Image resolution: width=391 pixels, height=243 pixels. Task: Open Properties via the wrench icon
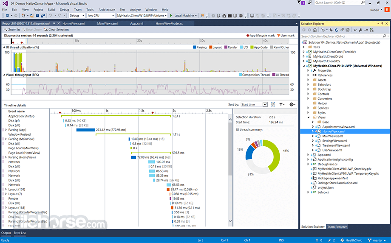[360, 30]
